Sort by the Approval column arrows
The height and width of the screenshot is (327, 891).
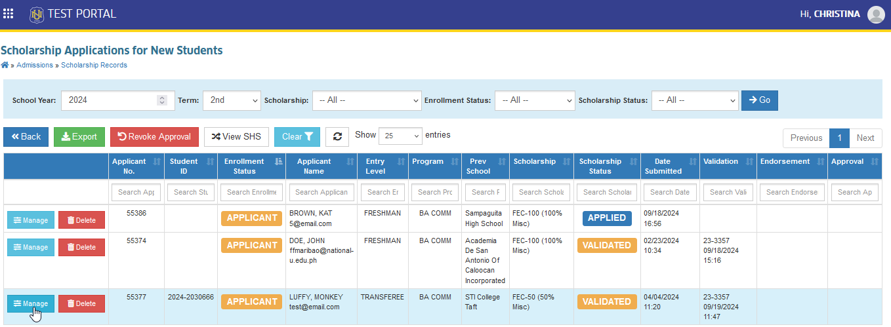tap(875, 161)
